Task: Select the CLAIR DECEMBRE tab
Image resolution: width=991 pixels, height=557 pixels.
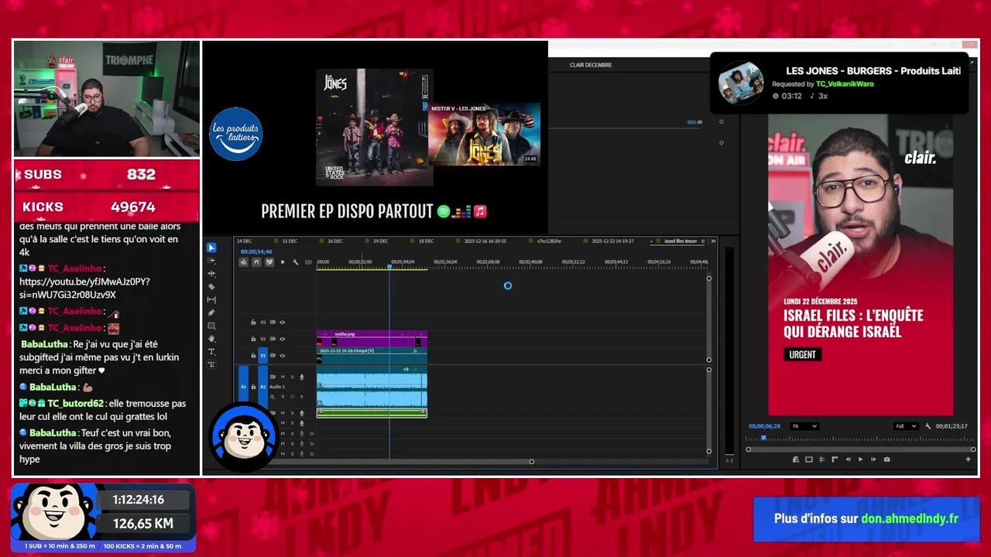Action: tap(591, 65)
